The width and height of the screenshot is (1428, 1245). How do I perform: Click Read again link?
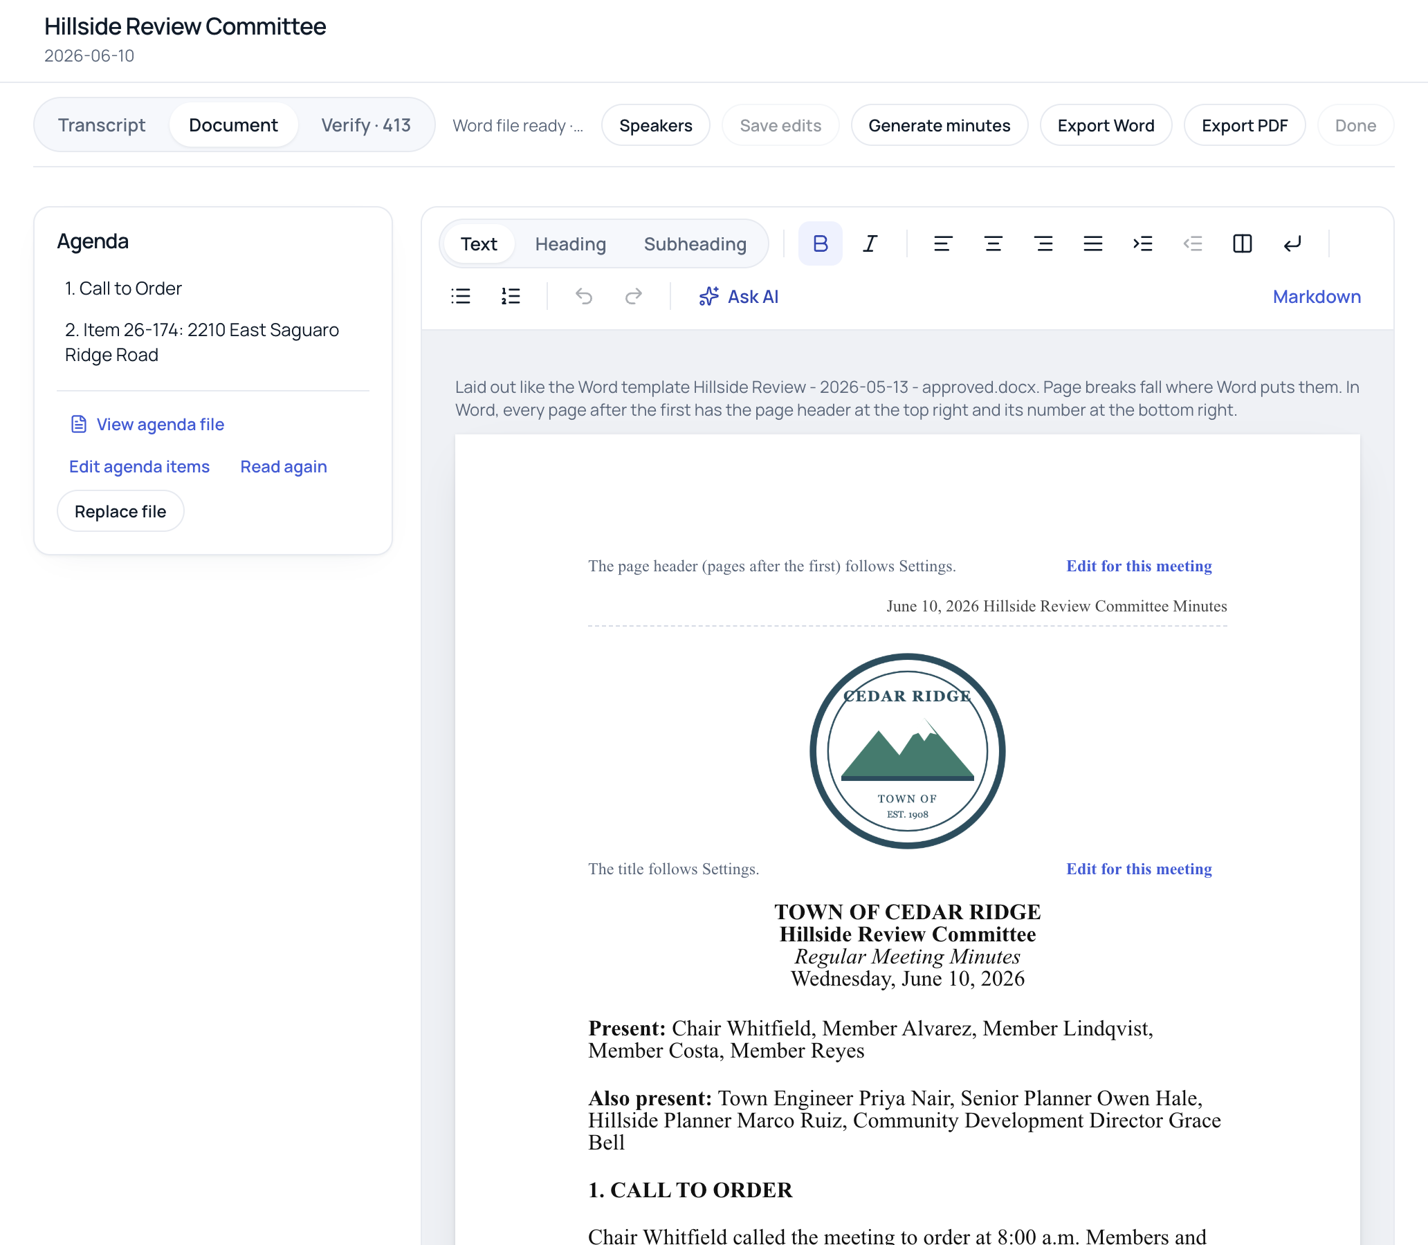coord(284,467)
